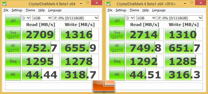Start Seq Q32T1 test in 0Fill window

tap(117, 34)
